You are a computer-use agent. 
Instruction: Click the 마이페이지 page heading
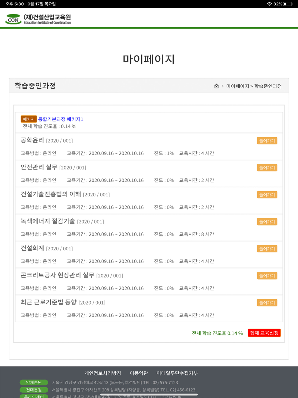coord(149,59)
